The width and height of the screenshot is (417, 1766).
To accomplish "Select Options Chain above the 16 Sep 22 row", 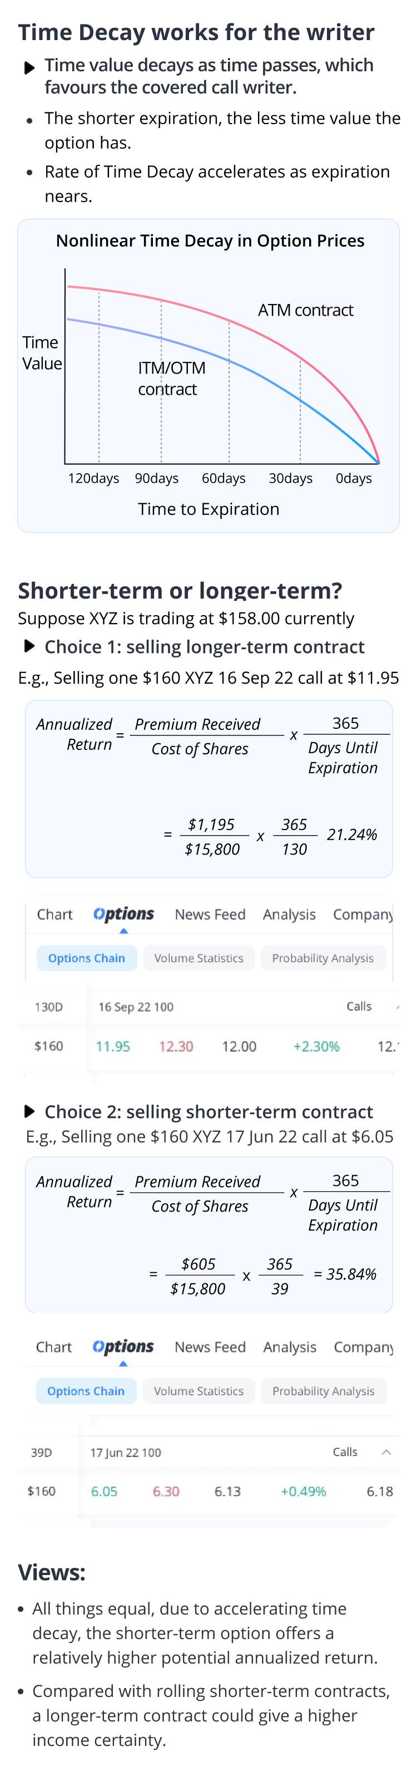I will pyautogui.click(x=86, y=958).
